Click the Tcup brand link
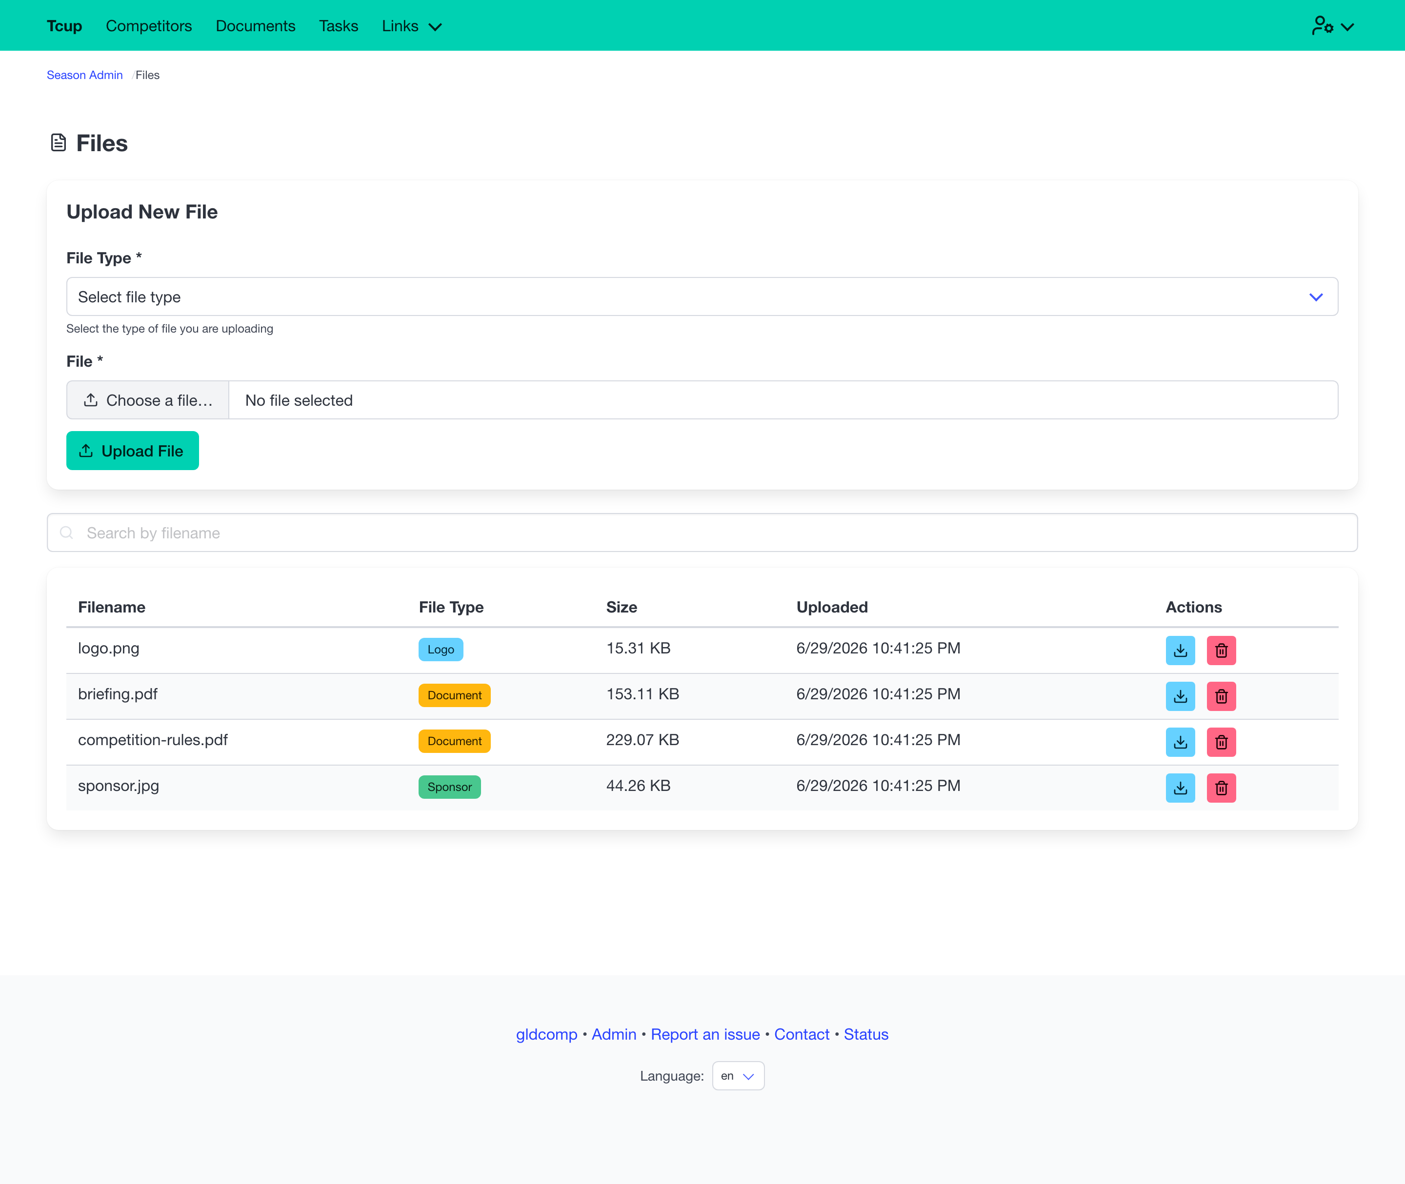The width and height of the screenshot is (1405, 1184). (64, 26)
